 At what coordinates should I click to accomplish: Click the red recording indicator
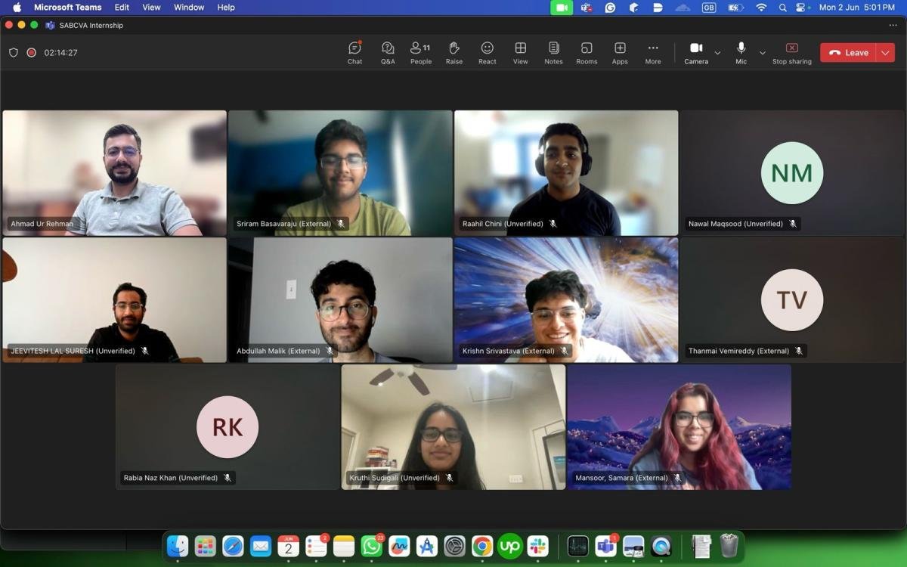(32, 53)
